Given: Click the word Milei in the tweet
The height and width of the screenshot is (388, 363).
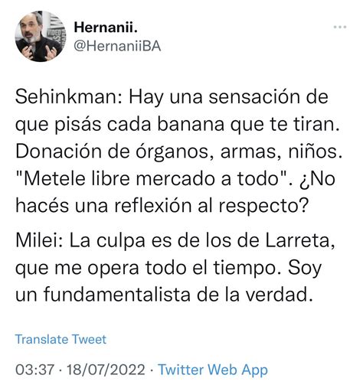Looking at the screenshot, I should click(36, 240).
